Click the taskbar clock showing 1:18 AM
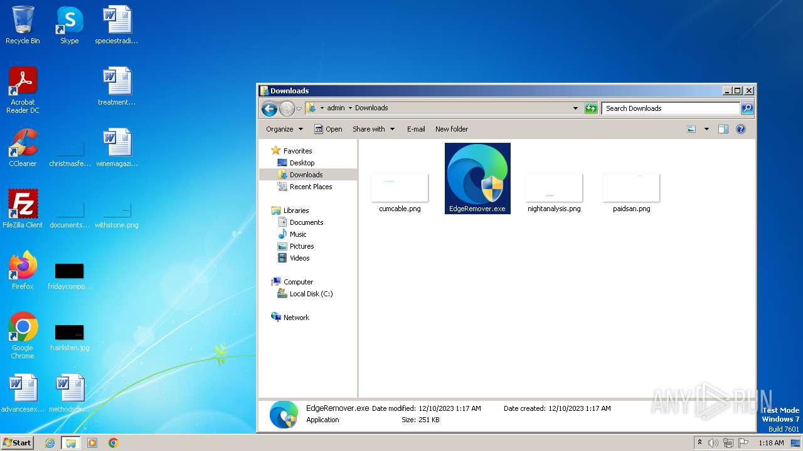Screen dimensions: 803x451 (771, 443)
